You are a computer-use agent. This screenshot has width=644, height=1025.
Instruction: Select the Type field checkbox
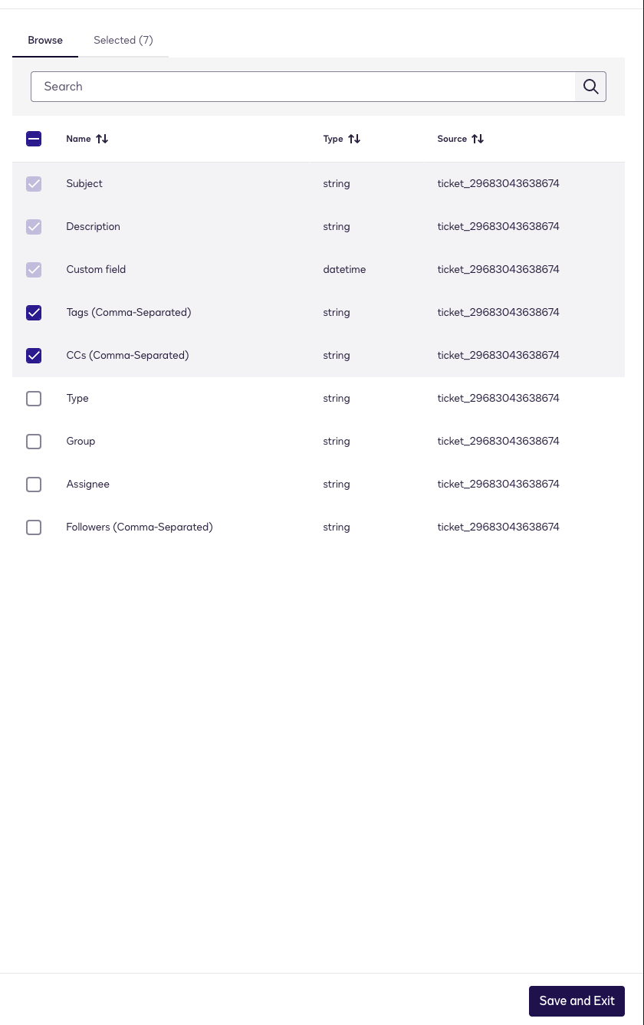[34, 398]
